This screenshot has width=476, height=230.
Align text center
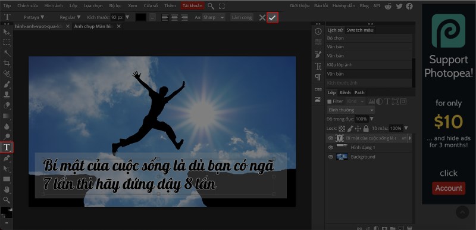(x=174, y=18)
